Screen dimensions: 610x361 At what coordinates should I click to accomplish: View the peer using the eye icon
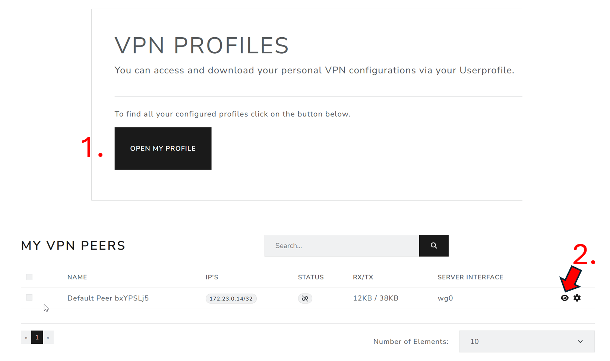click(564, 298)
